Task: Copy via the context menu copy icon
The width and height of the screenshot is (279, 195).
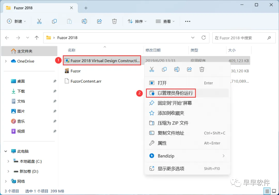Action: pyautogui.click(x=164, y=69)
